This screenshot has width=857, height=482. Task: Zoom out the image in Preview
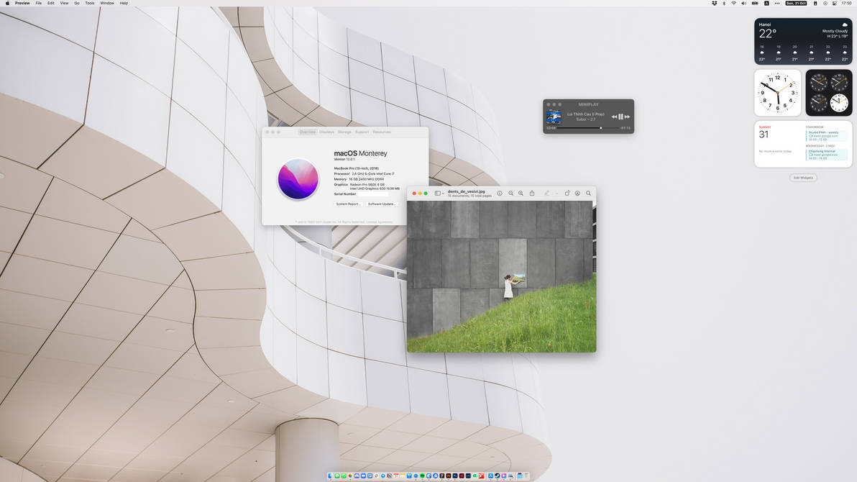[511, 193]
